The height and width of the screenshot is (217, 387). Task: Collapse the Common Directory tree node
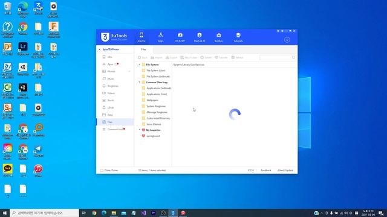pos(140,83)
